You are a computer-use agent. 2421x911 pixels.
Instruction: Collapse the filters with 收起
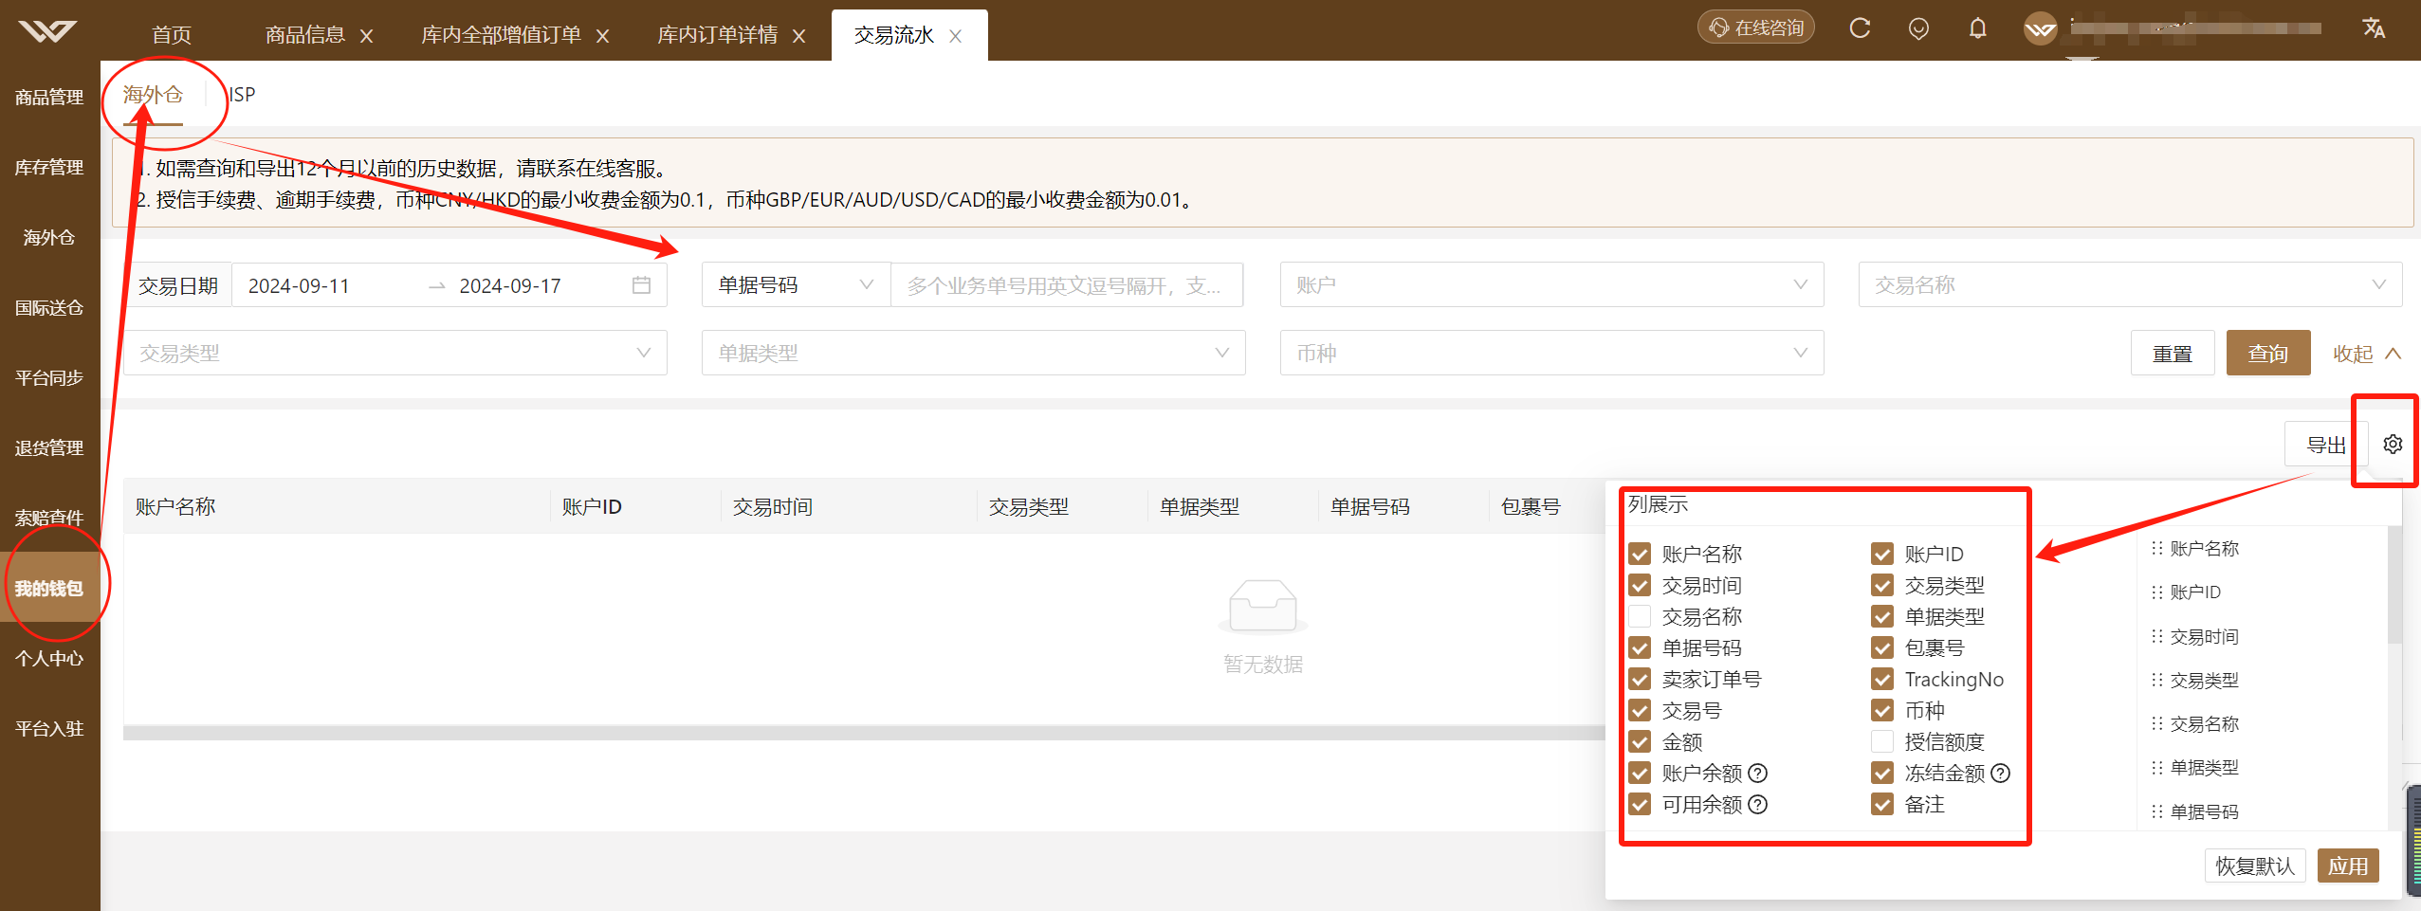[x=2367, y=354]
